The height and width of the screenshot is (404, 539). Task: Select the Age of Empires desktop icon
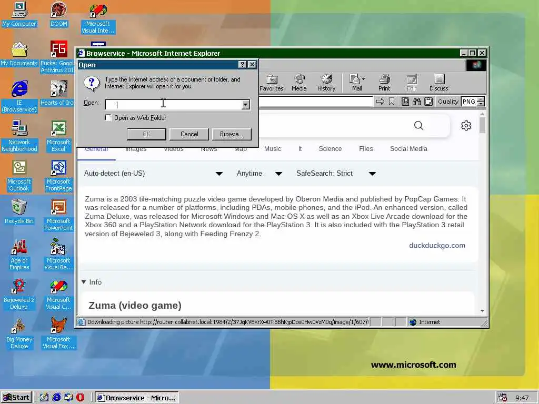pyautogui.click(x=19, y=255)
